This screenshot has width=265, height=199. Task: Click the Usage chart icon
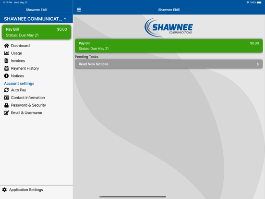6,53
